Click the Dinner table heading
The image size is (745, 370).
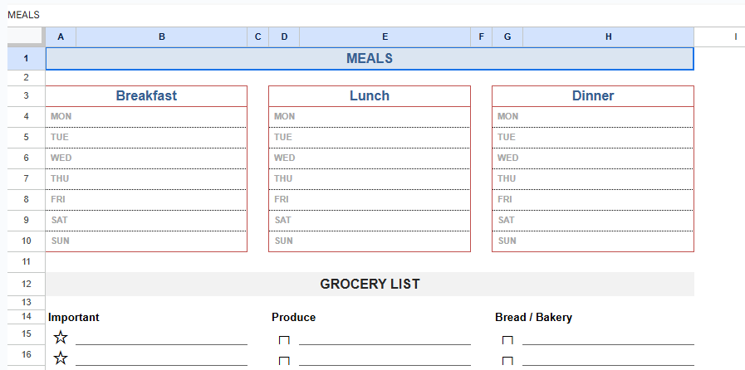592,96
